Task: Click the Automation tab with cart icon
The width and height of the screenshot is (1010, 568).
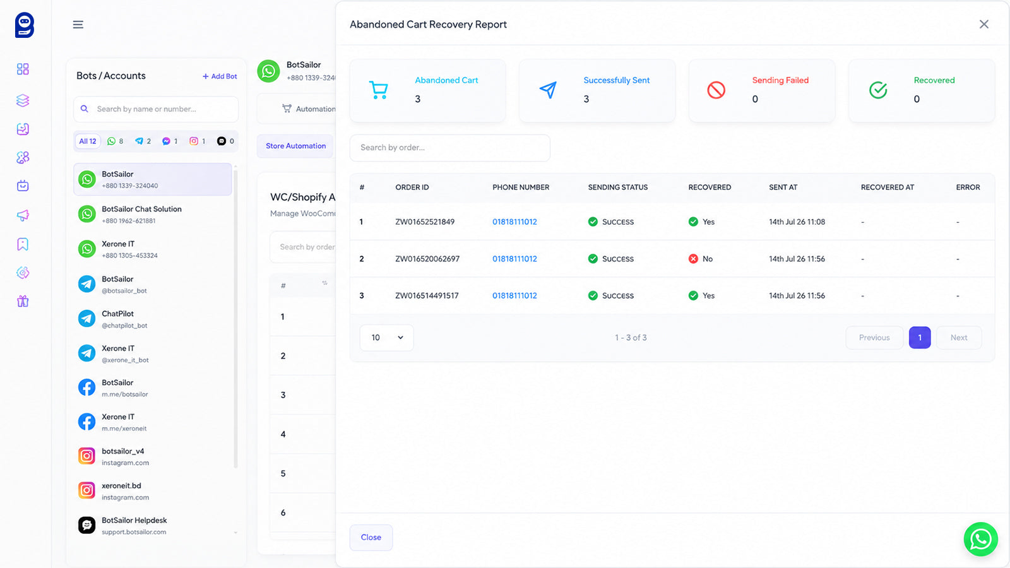Action: tap(309, 109)
